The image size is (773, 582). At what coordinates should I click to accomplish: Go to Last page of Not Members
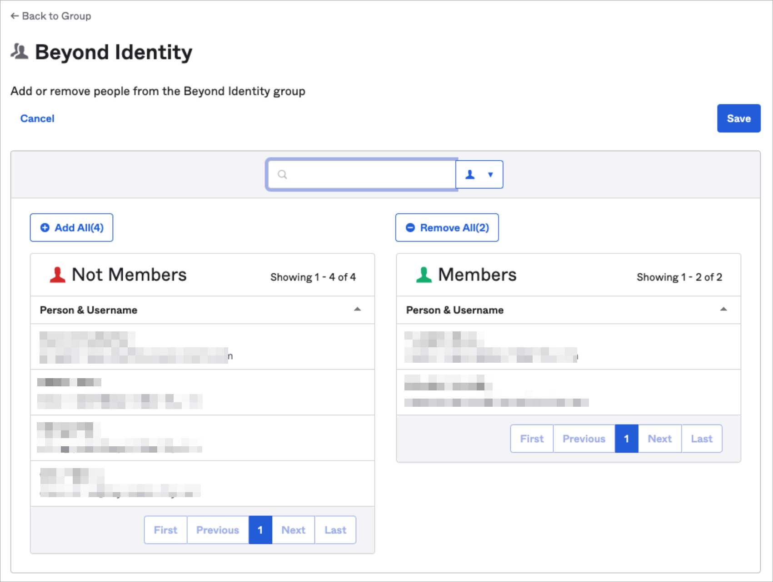point(335,530)
